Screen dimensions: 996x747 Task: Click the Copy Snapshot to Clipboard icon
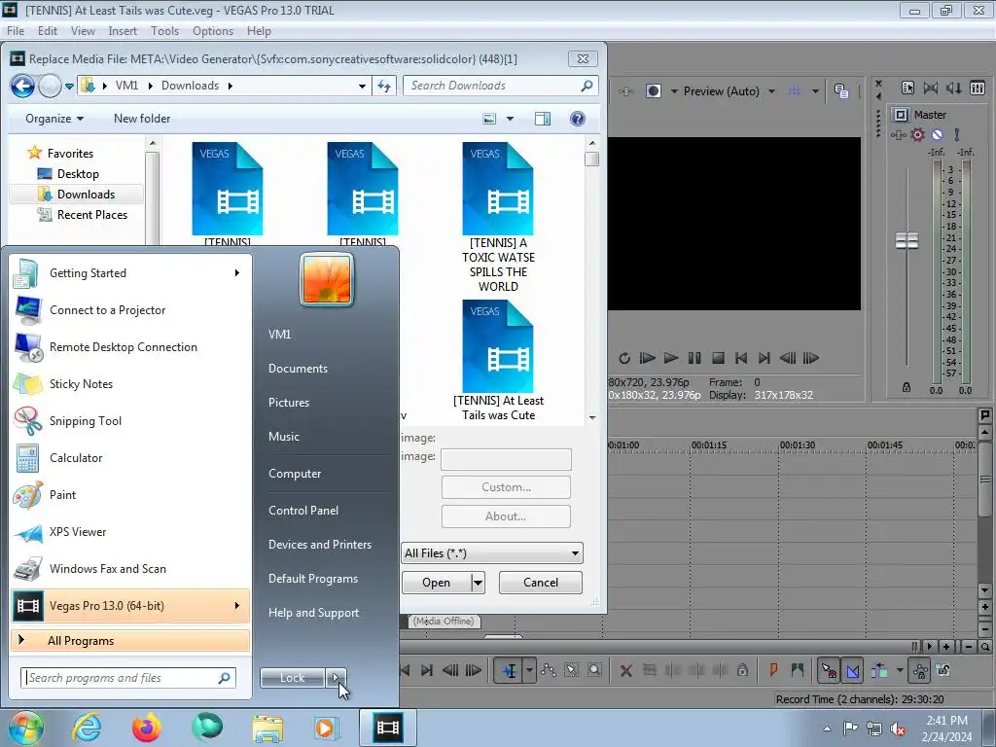pyautogui.click(x=841, y=91)
